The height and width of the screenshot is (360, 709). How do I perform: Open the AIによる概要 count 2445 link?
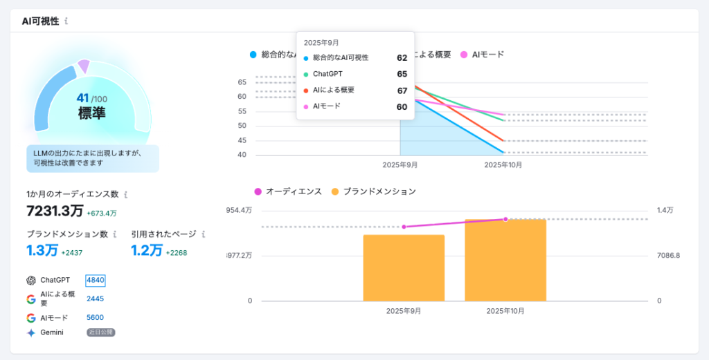click(x=96, y=299)
